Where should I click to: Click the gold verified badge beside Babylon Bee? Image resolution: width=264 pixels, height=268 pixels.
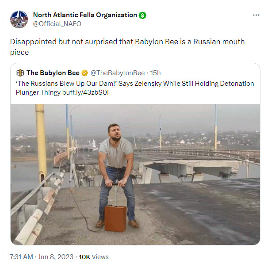click(x=84, y=73)
